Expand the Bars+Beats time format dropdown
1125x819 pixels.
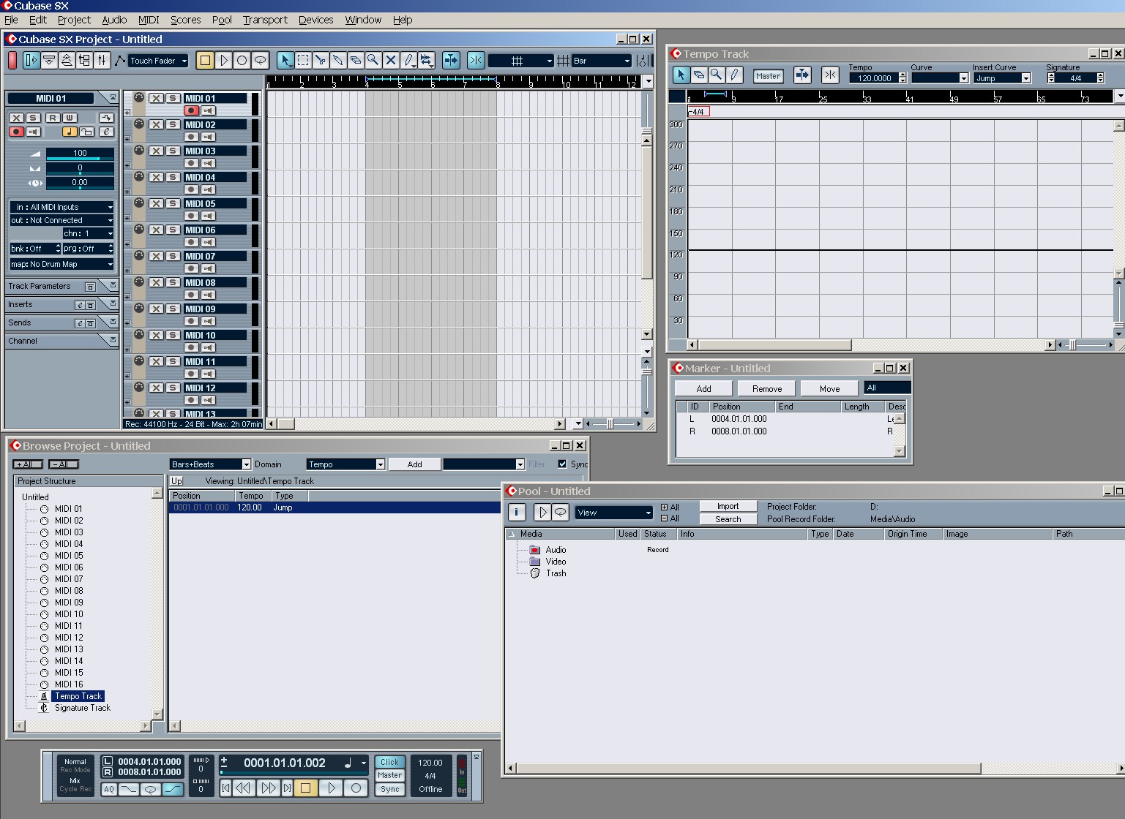[210, 464]
